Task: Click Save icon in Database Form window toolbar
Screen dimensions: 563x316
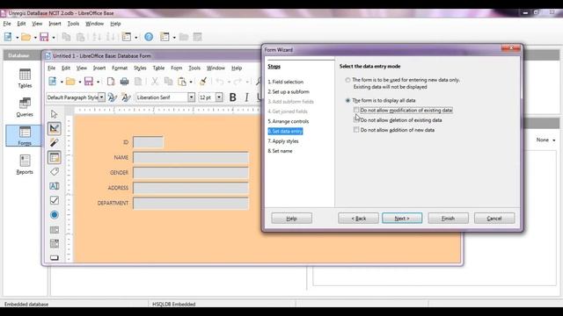Action: tap(89, 82)
